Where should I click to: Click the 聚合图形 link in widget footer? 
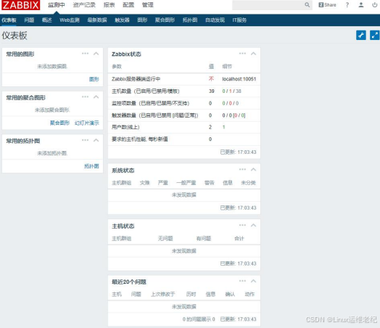[x=59, y=123]
